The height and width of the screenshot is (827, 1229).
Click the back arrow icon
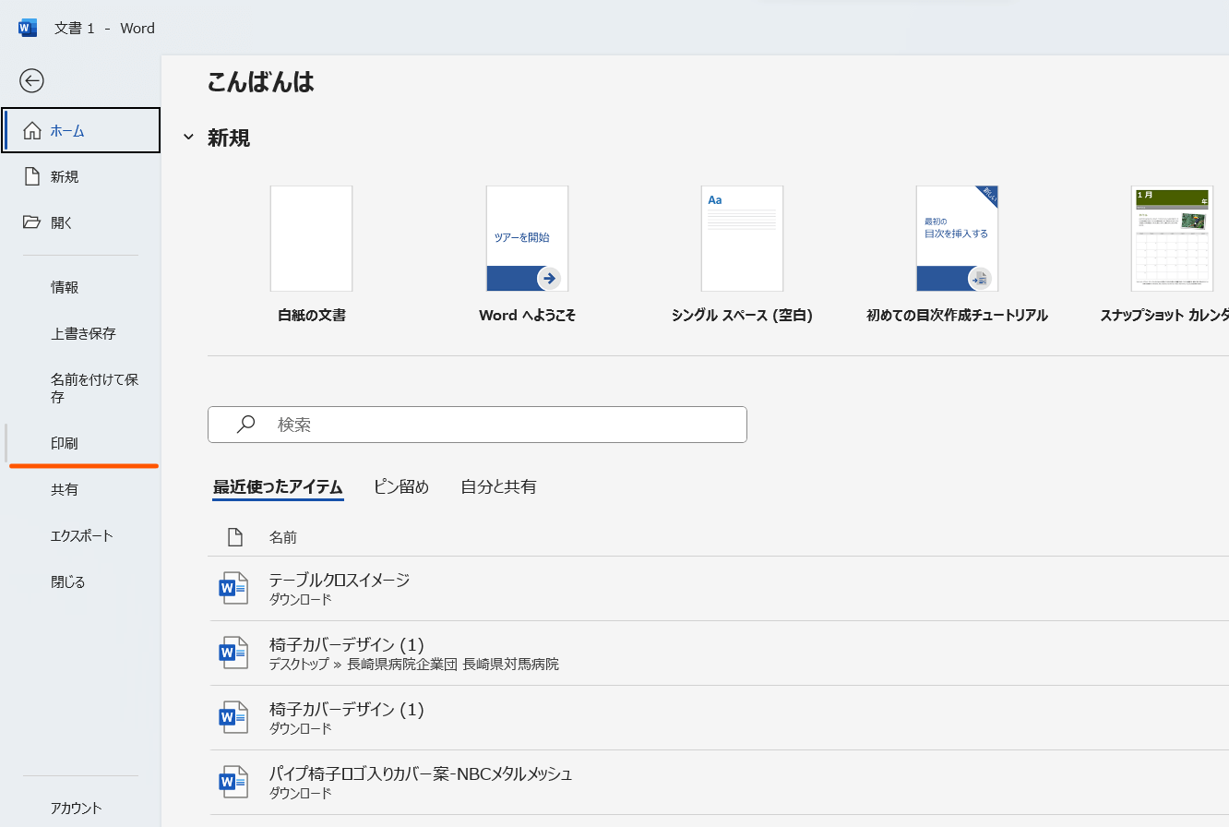[x=32, y=81]
